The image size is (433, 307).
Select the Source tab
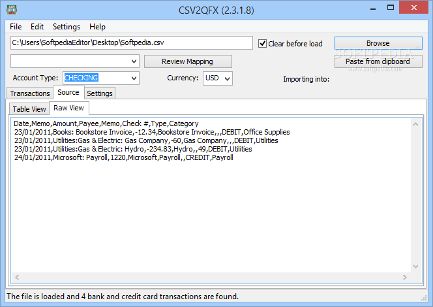point(68,92)
